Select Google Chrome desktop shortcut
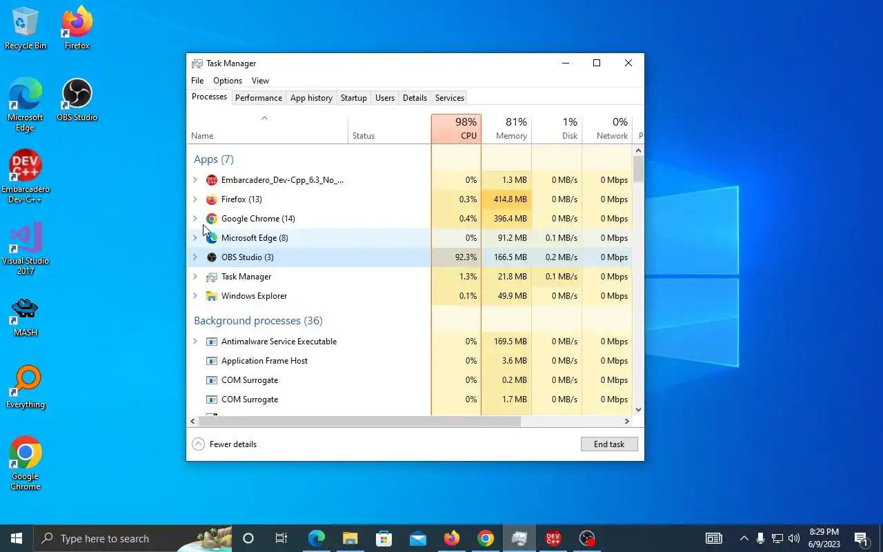 click(x=26, y=464)
